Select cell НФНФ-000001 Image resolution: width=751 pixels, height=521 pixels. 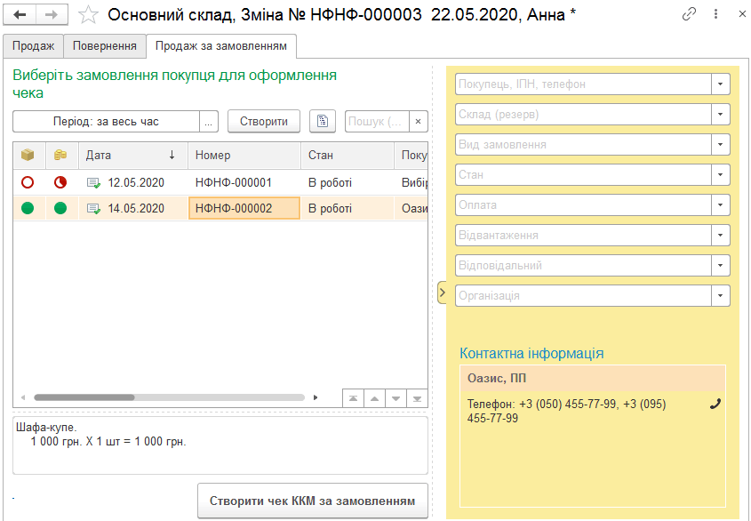[244, 182]
